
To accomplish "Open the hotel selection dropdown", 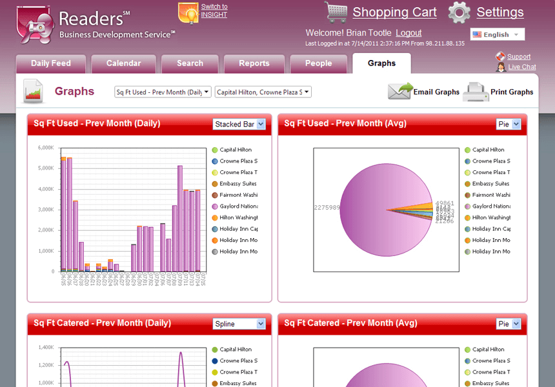I will 263,92.
